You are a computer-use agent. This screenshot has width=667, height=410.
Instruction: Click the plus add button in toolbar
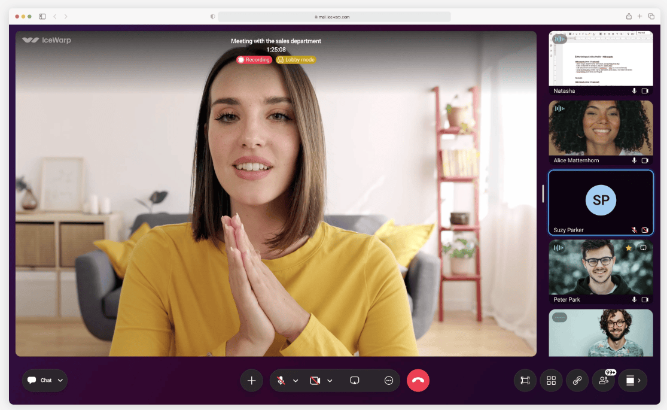251,381
